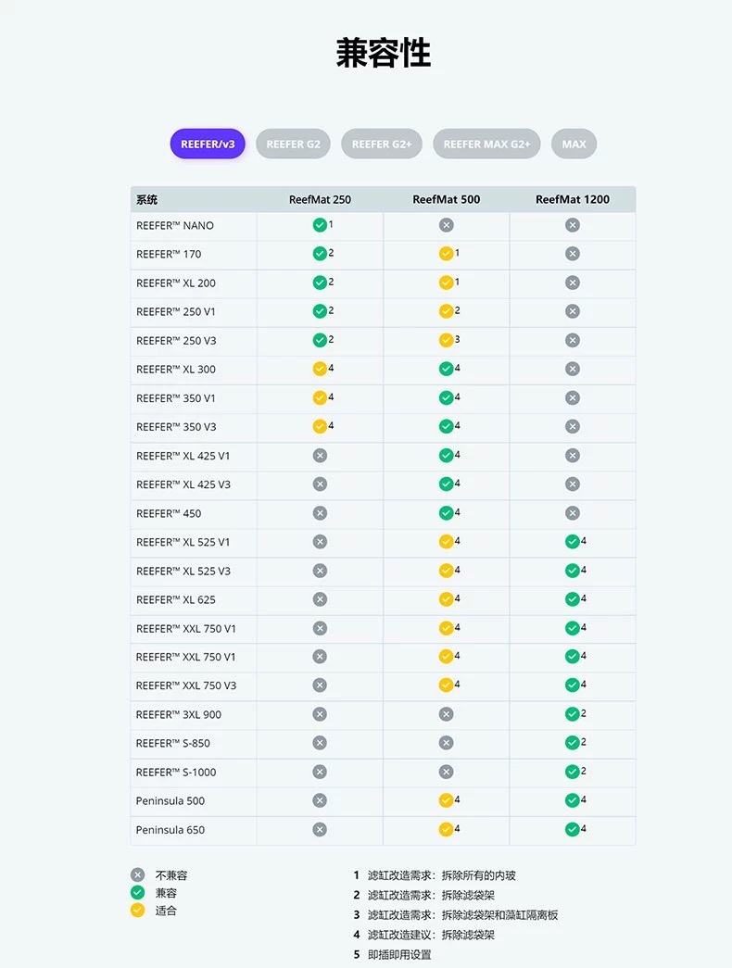
Task: Click green check for REEFER NANO ReefMat 250
Action: 320,225
